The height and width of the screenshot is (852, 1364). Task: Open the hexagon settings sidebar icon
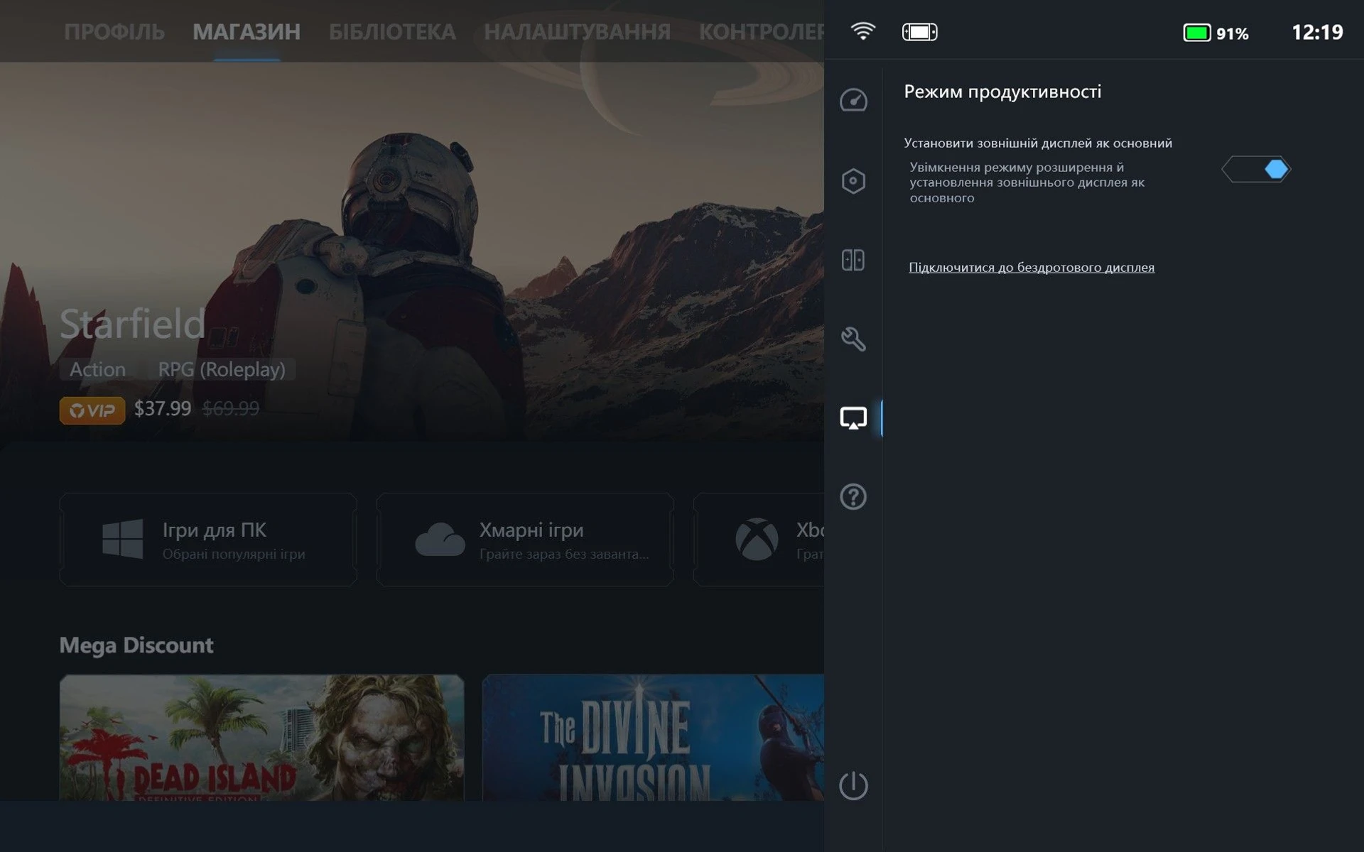point(853,181)
